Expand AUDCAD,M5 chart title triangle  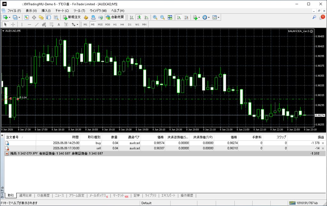[x=3, y=31]
